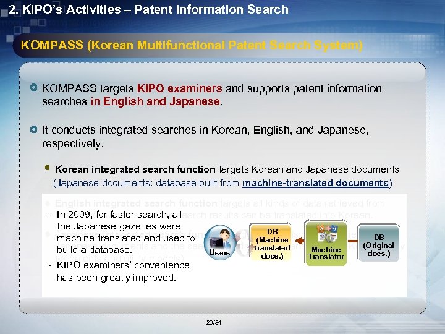Click 'Korean integrated search function' bold text
This screenshot has height=334, width=445.
coord(135,169)
